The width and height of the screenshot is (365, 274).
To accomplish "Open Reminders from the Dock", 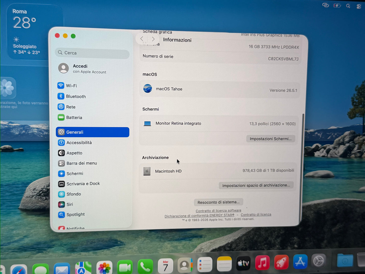I will click(x=205, y=265).
